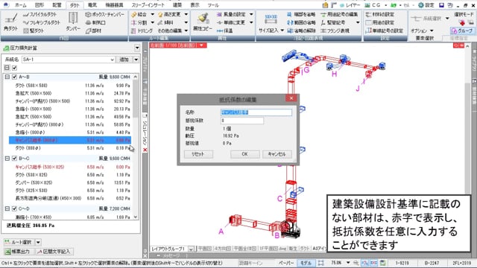Click キャンセル in the dialog
Viewport: 477px width, 268px height.
[x=277, y=154]
